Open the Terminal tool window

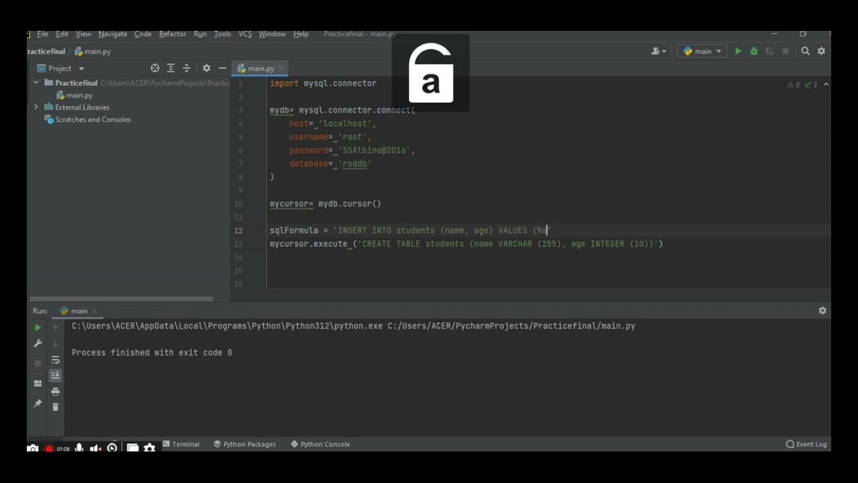point(181,444)
